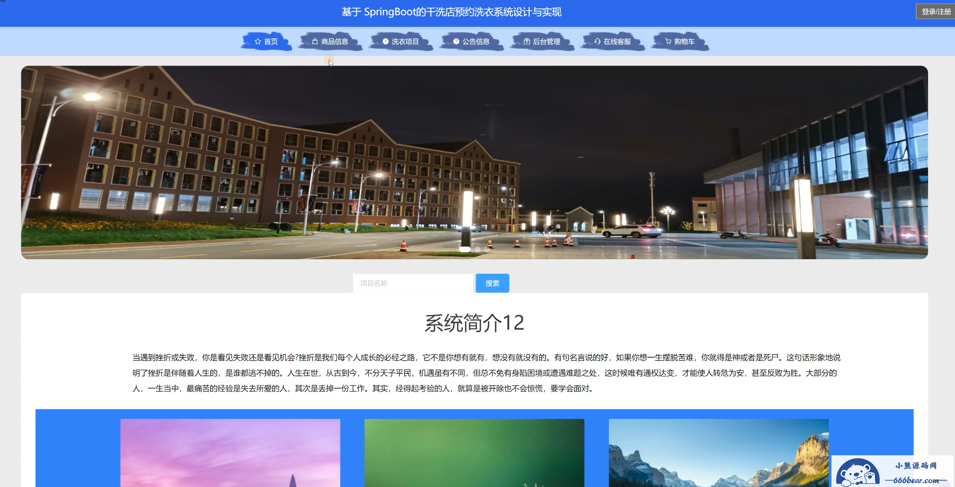Viewport: 955px width, 487px height.
Task: Open the 购物车 menu item
Action: point(680,41)
